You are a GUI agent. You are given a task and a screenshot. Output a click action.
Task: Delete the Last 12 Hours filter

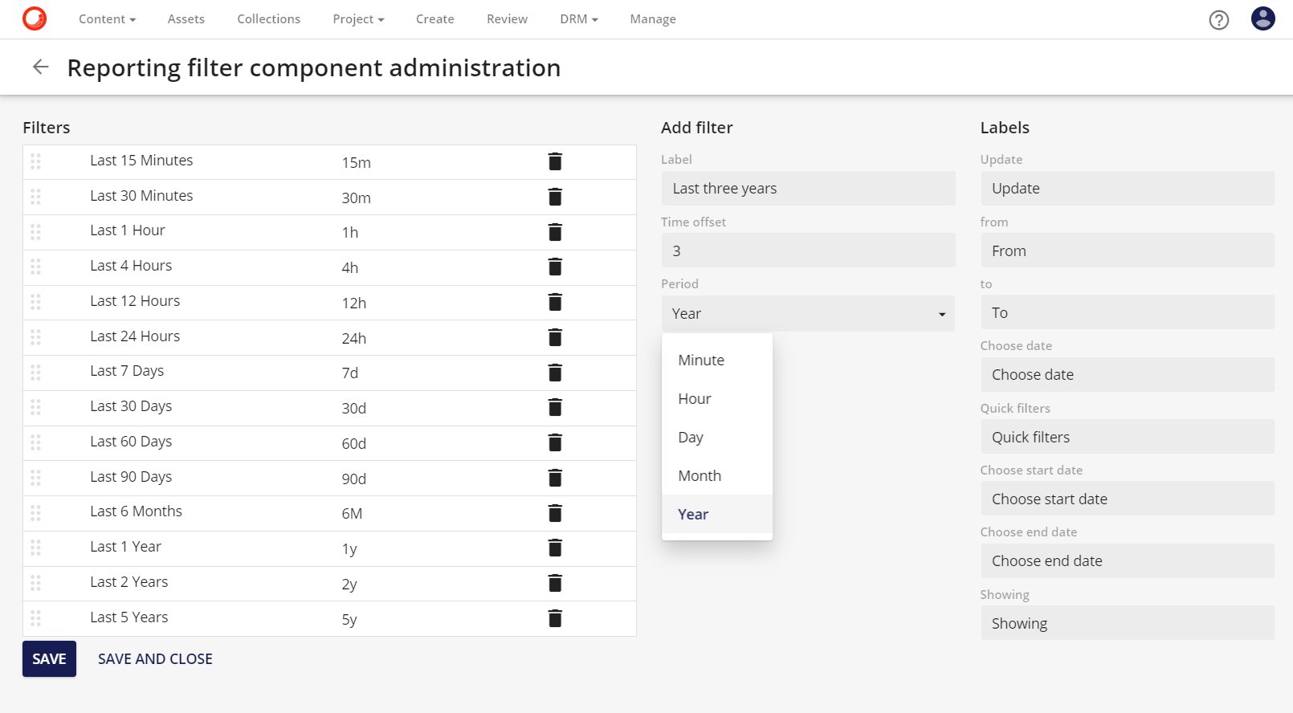555,302
